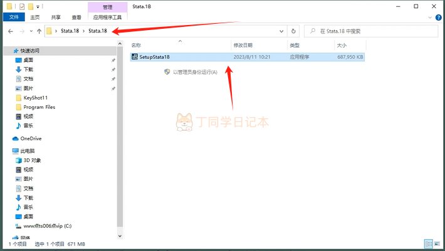445x251 pixels.
Task: Select 此电脑 in navigation pane
Action: (x=27, y=151)
